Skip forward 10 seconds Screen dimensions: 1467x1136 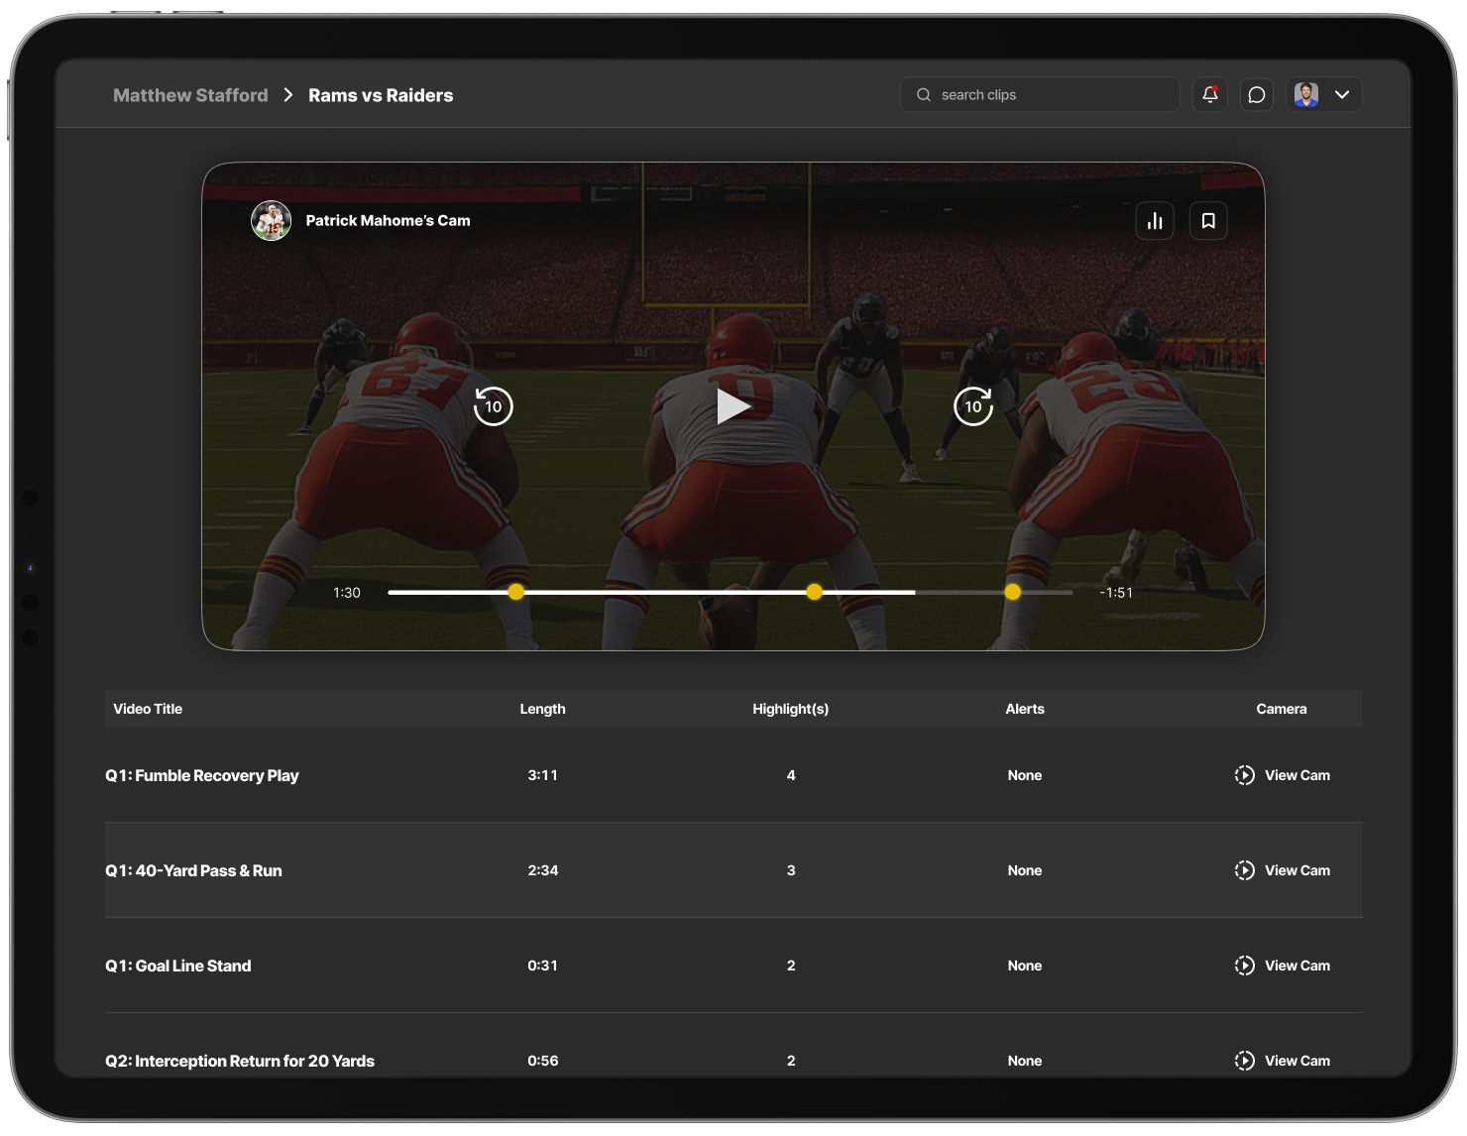coord(972,406)
